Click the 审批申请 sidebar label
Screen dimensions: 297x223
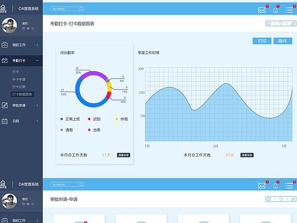[x=19, y=105]
